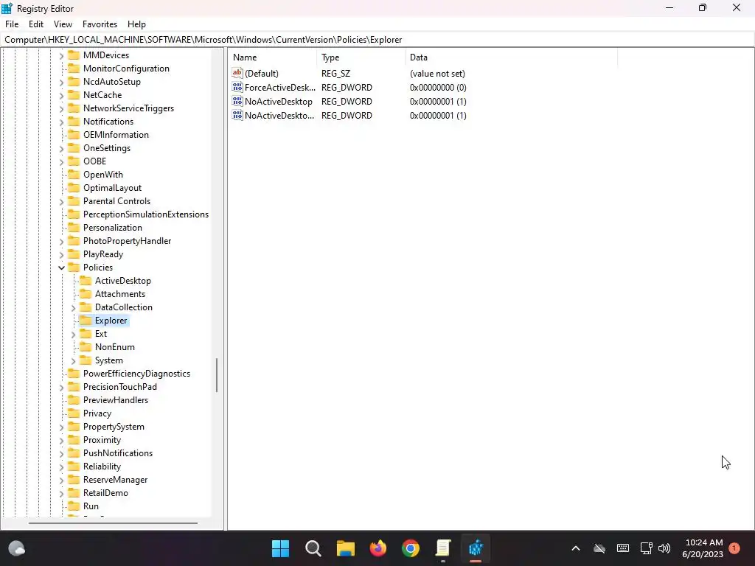
Task: Open the Notepad taskbar icon
Action: pyautogui.click(x=443, y=548)
